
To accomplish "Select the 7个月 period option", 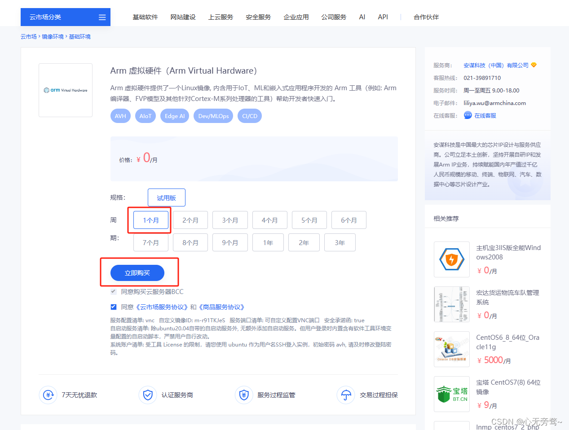I will coord(151,242).
